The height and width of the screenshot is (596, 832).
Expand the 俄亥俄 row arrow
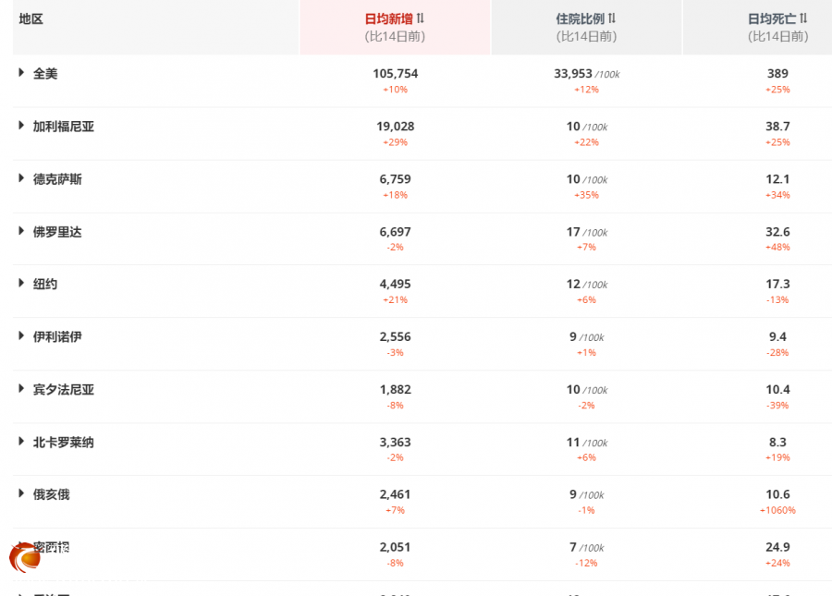point(21,493)
